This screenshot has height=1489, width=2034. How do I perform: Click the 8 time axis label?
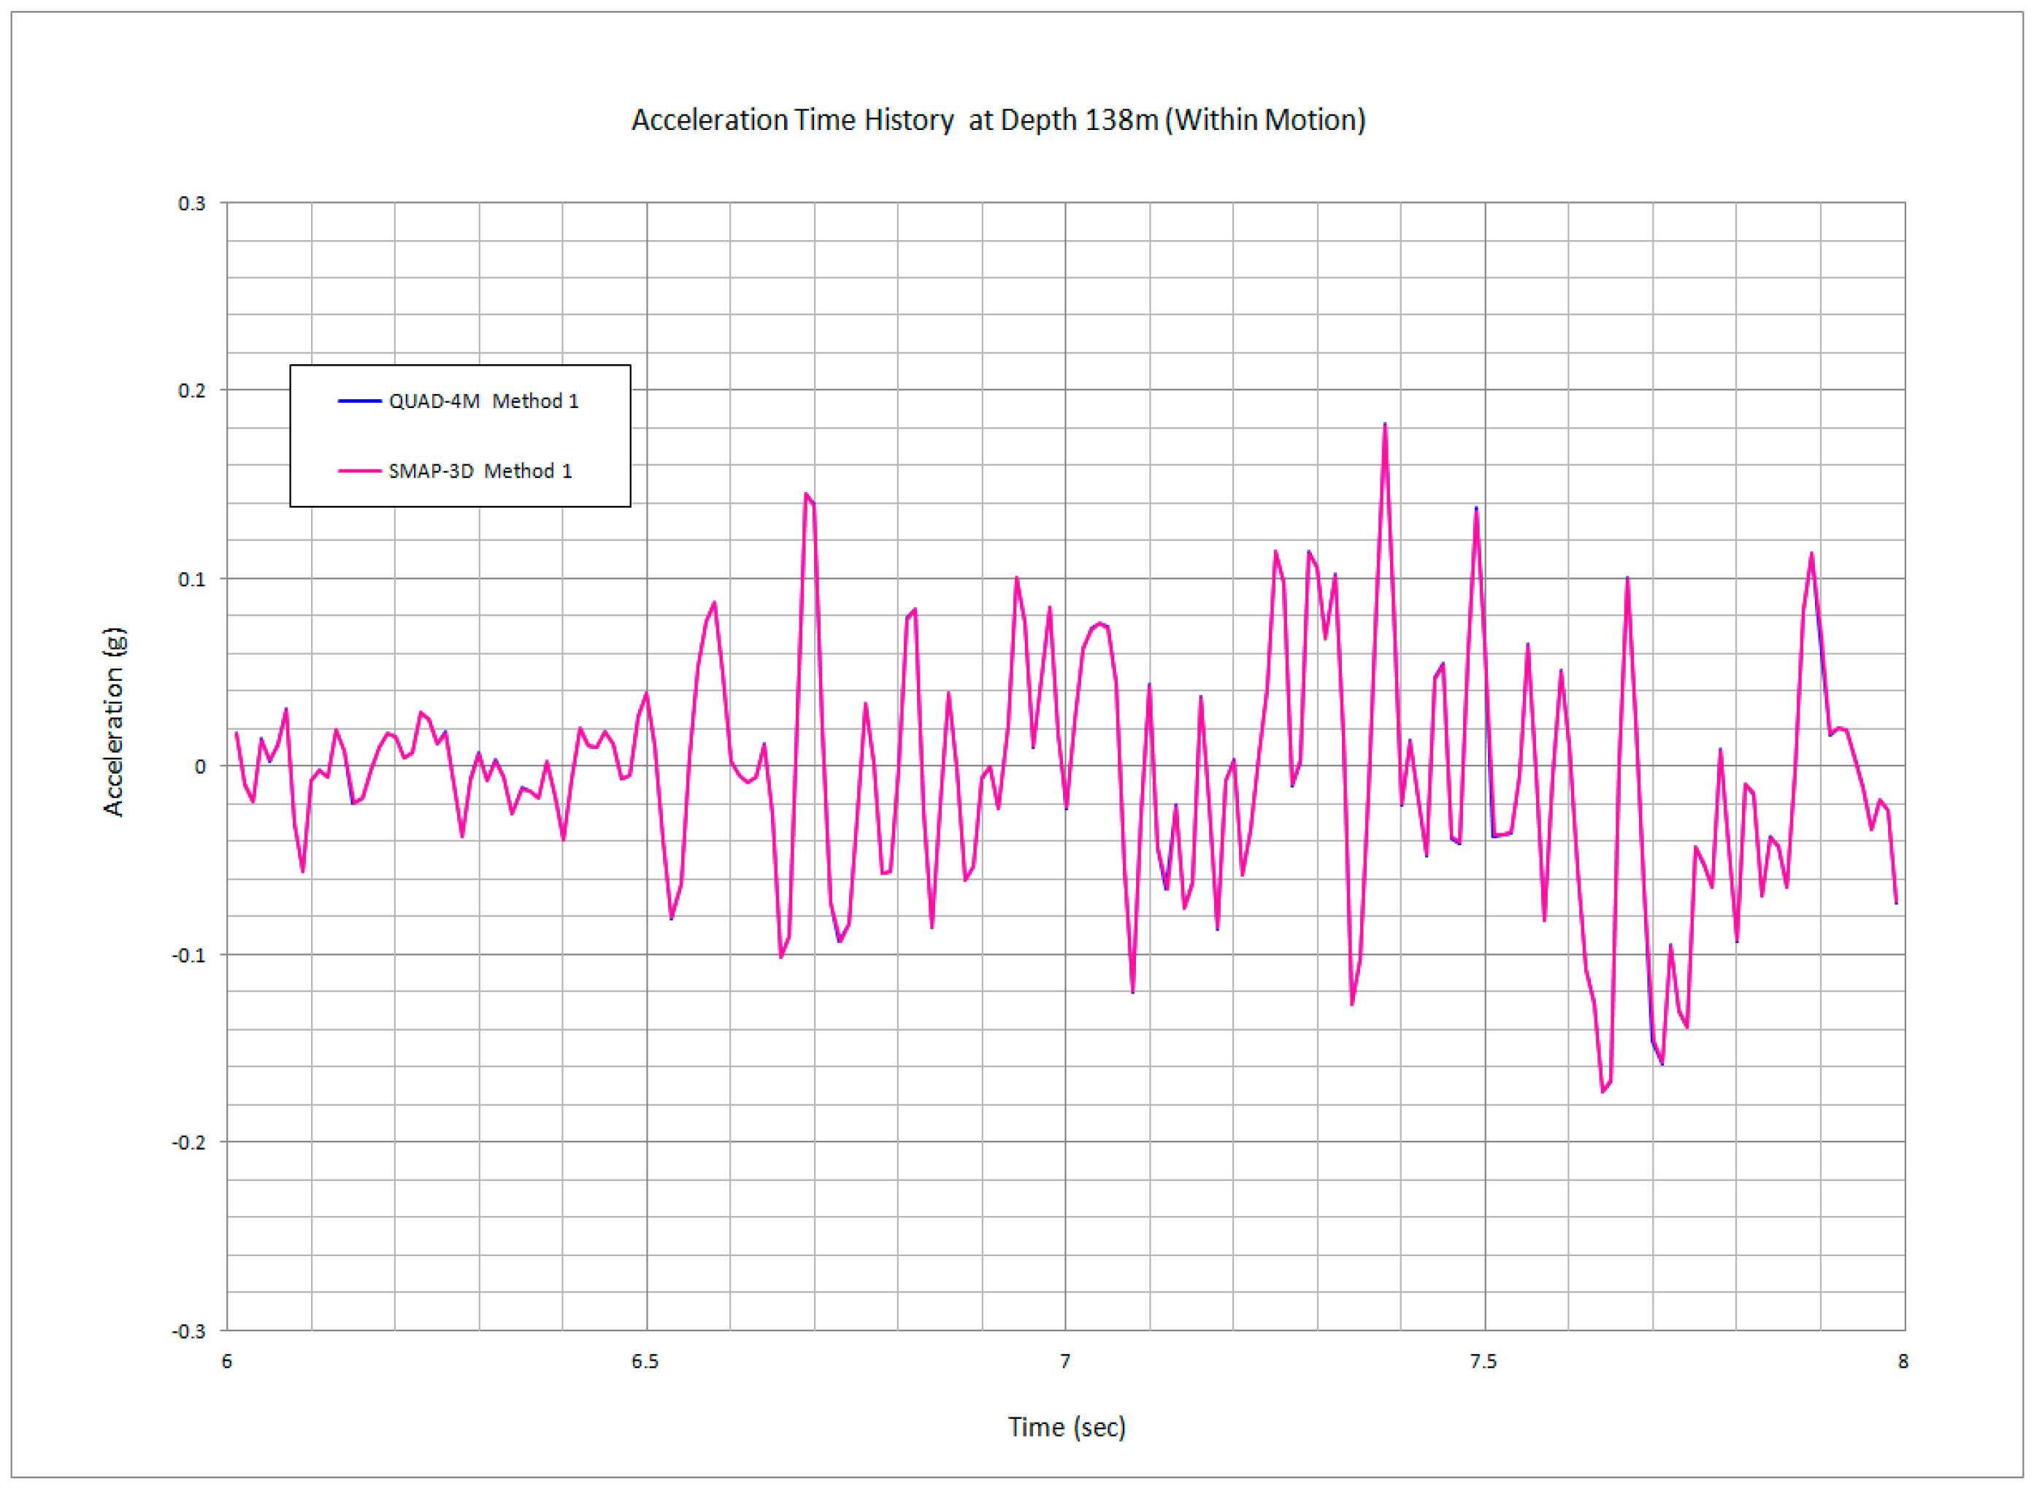pyautogui.click(x=1903, y=1361)
